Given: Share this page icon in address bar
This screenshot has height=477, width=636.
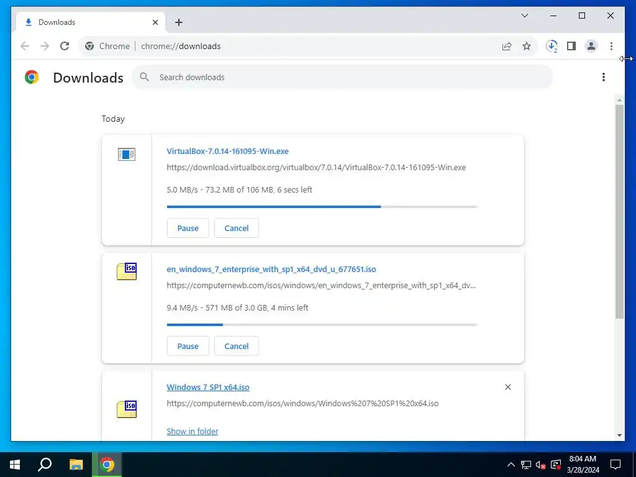Looking at the screenshot, I should (507, 46).
